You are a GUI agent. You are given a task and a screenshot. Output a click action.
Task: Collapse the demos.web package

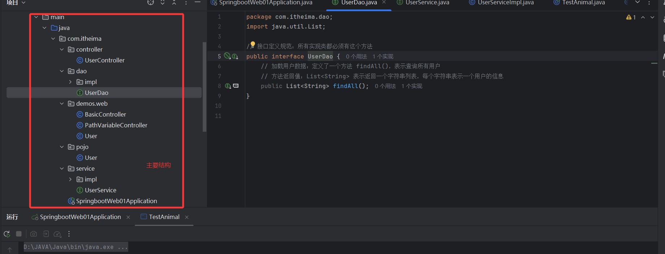62,104
